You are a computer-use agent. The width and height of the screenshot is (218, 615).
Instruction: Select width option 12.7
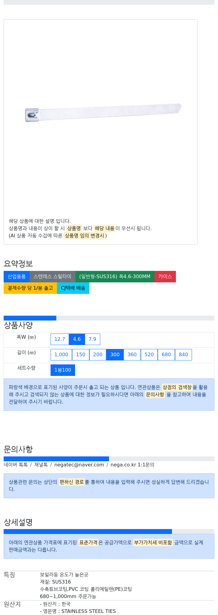click(x=60, y=339)
